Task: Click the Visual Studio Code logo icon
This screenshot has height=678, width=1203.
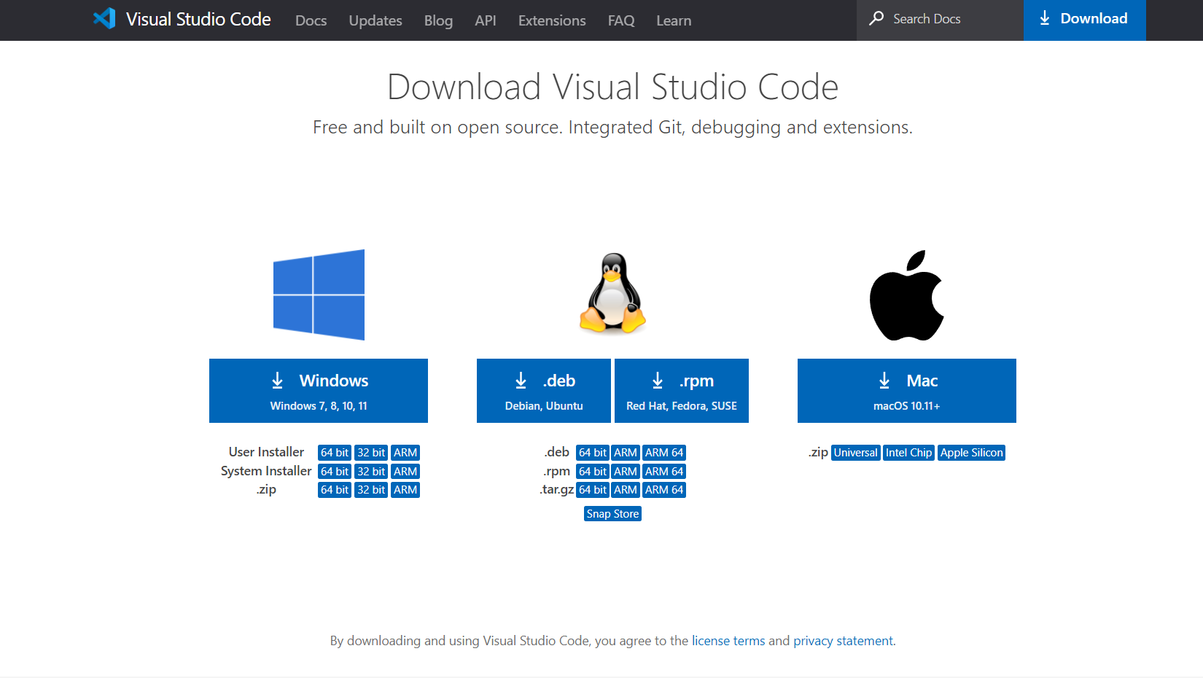Action: tap(104, 19)
